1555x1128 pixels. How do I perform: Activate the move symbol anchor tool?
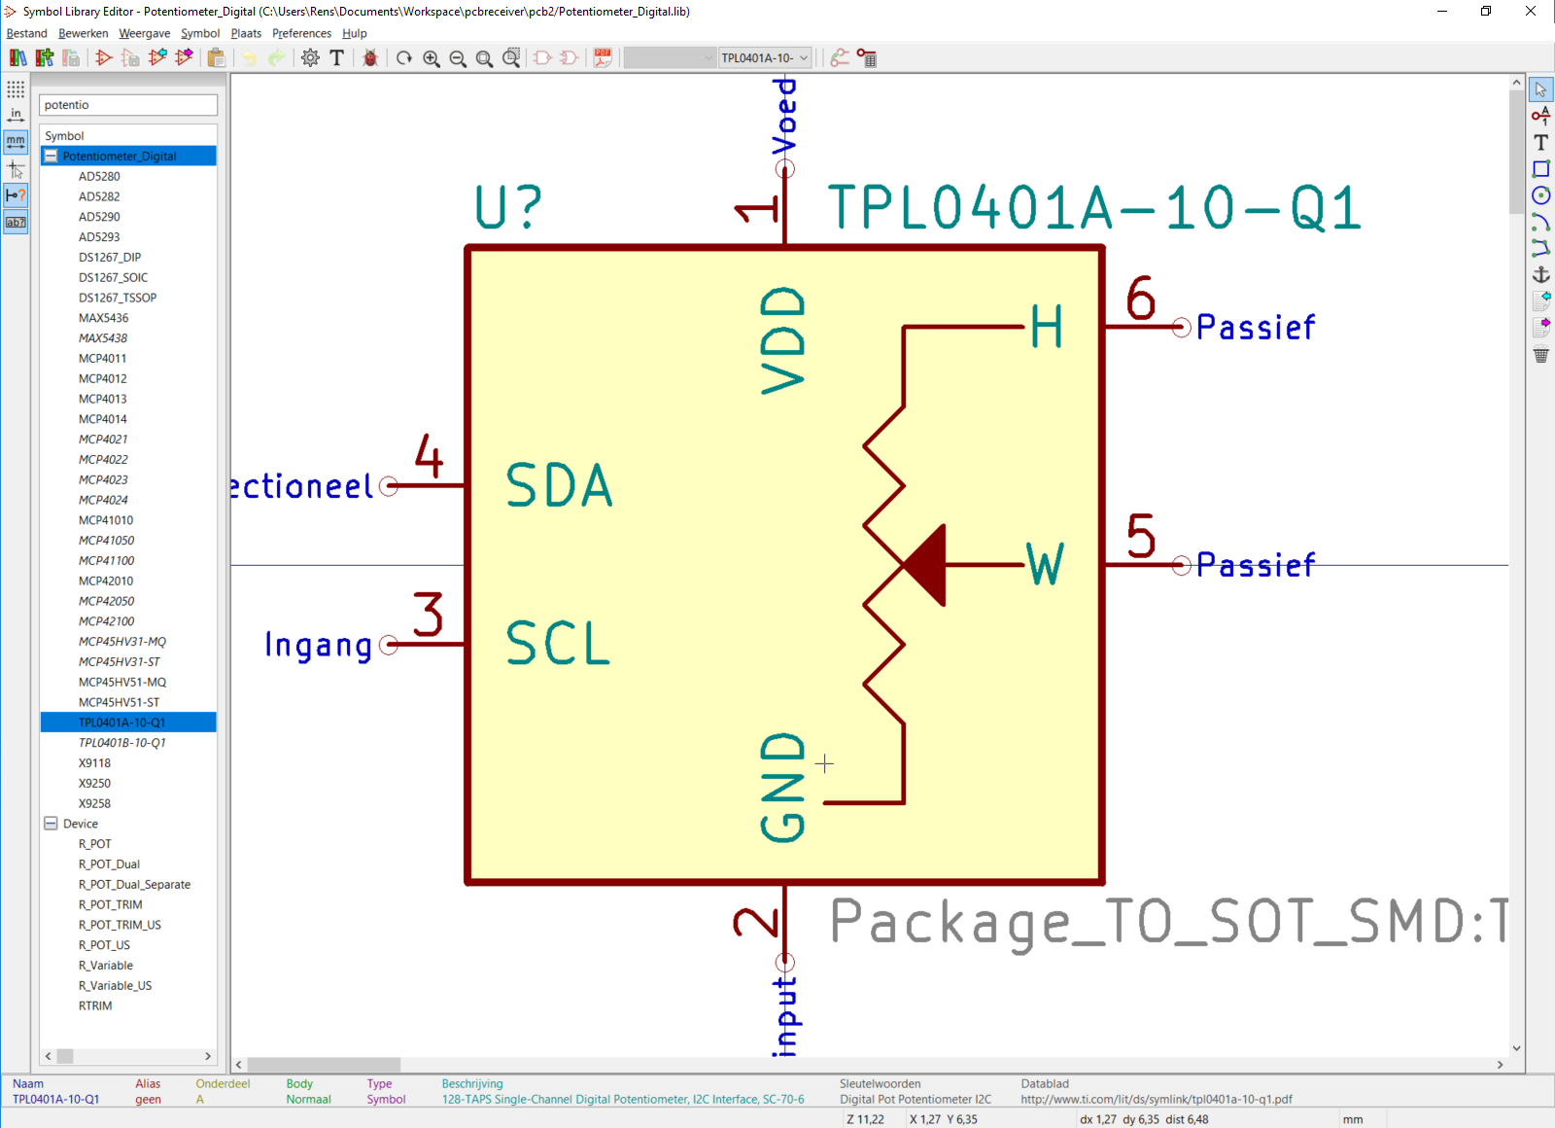(1541, 275)
